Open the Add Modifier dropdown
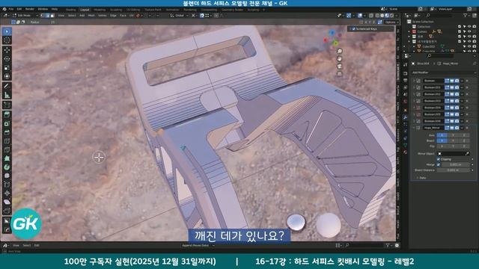 coord(443,72)
